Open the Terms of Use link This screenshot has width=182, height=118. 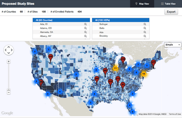[x=175, y=114]
